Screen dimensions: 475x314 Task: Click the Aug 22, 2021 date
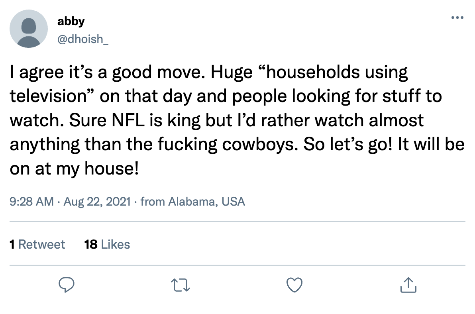(x=96, y=202)
